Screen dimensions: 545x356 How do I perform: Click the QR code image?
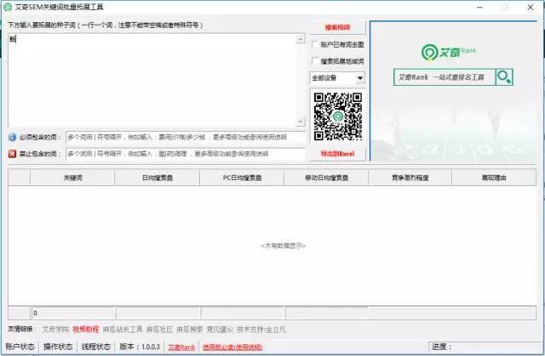point(338,116)
